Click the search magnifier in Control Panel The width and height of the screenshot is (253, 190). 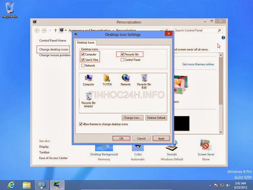(219, 30)
